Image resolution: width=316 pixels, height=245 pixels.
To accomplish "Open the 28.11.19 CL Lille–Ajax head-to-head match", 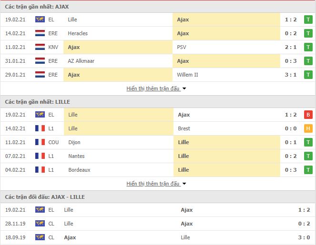I will pos(158,224).
